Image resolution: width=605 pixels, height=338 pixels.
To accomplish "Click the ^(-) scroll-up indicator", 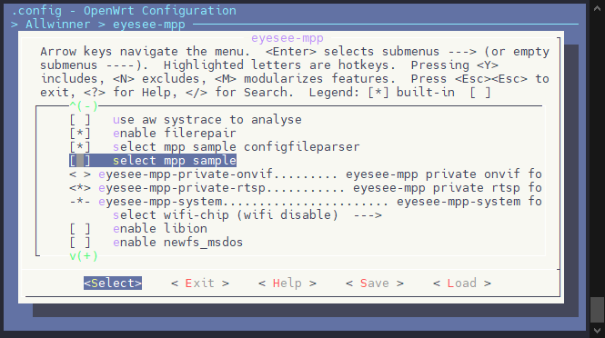I will (x=84, y=106).
